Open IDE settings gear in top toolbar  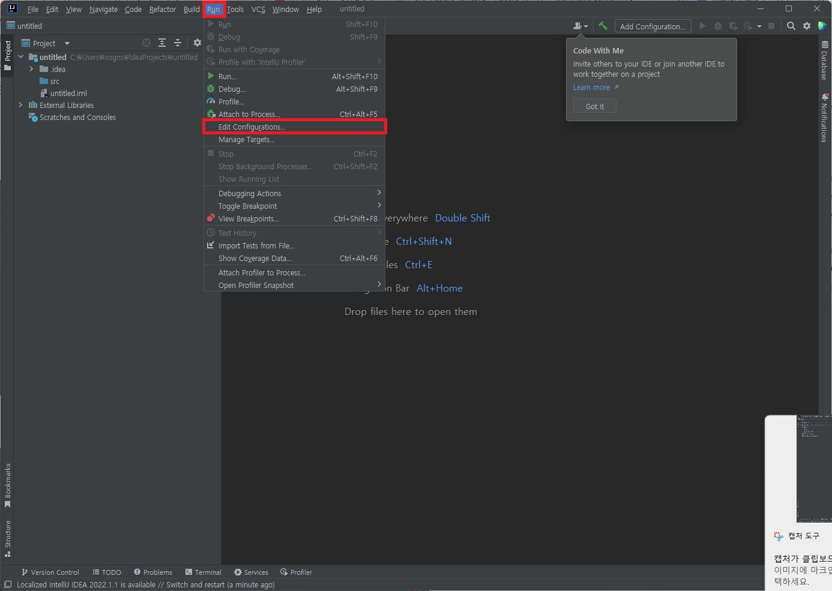click(807, 26)
